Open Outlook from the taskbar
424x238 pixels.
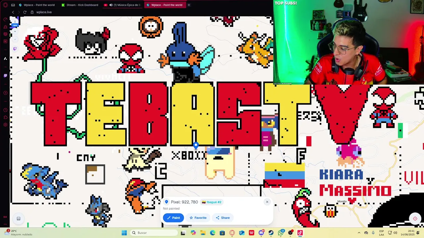(x=242, y=233)
